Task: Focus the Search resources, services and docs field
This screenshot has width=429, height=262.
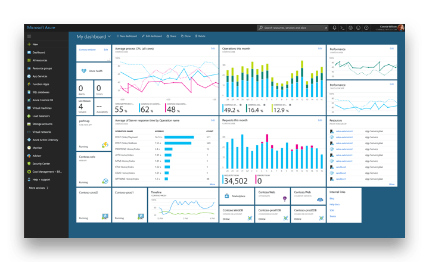Action: point(292,28)
